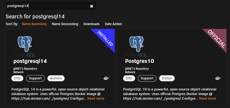Open Support for Postgres10
Image resolution: width=230 pixels, height=108 pixels.
(147, 78)
